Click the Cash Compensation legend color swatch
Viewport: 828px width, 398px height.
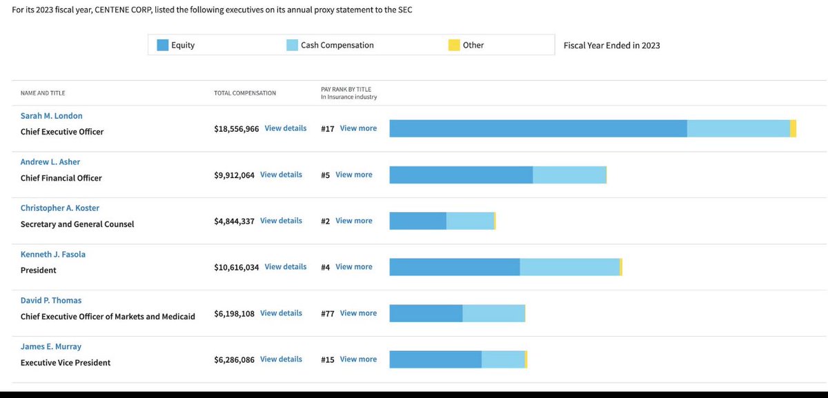292,45
